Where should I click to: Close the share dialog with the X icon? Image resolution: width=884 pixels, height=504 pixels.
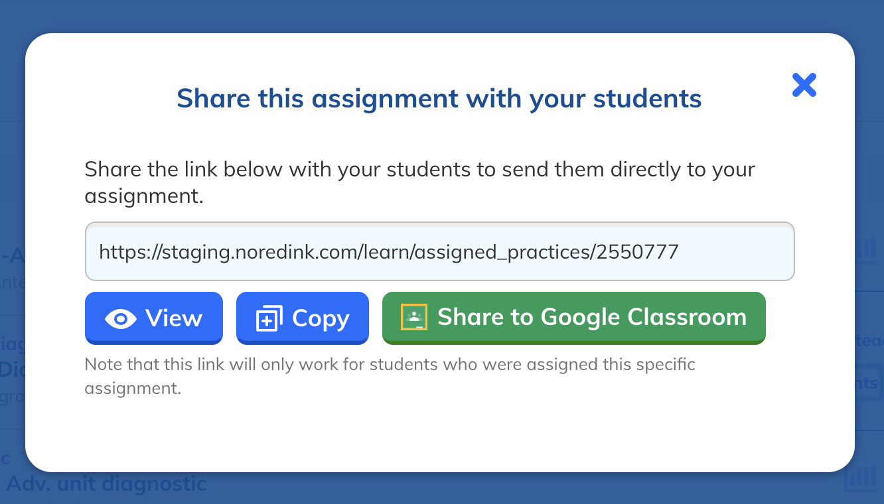804,85
